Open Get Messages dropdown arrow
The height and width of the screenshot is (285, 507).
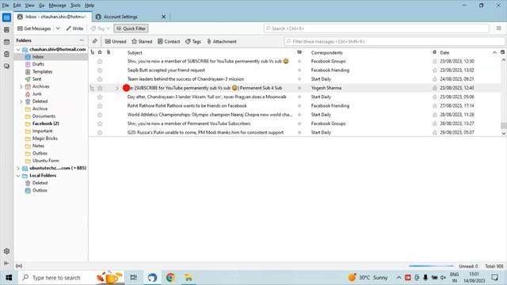pyautogui.click(x=58, y=28)
